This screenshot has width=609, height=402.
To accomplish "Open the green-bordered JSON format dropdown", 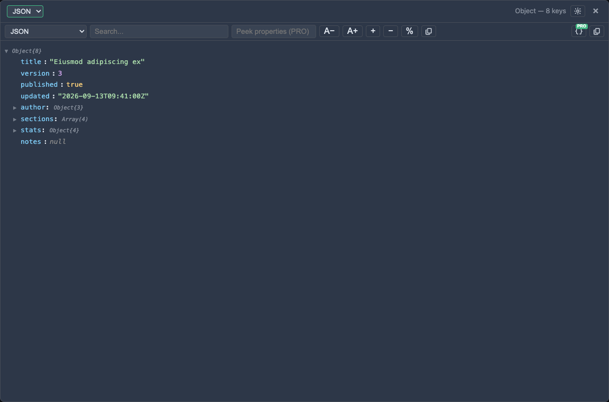I will pyautogui.click(x=25, y=11).
